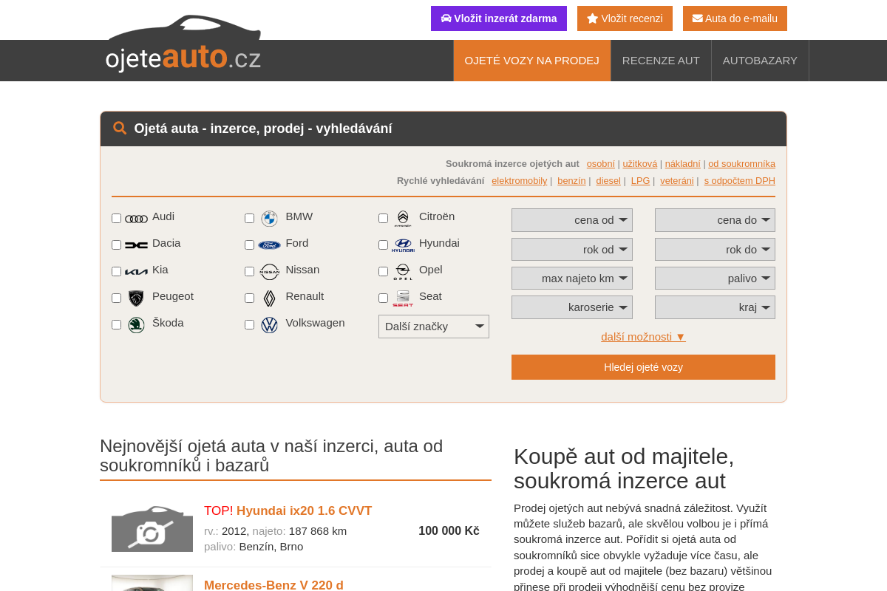Open 'Mercedes-Benz V 220 d' listing
Screen dimensions: 887x591
273,585
